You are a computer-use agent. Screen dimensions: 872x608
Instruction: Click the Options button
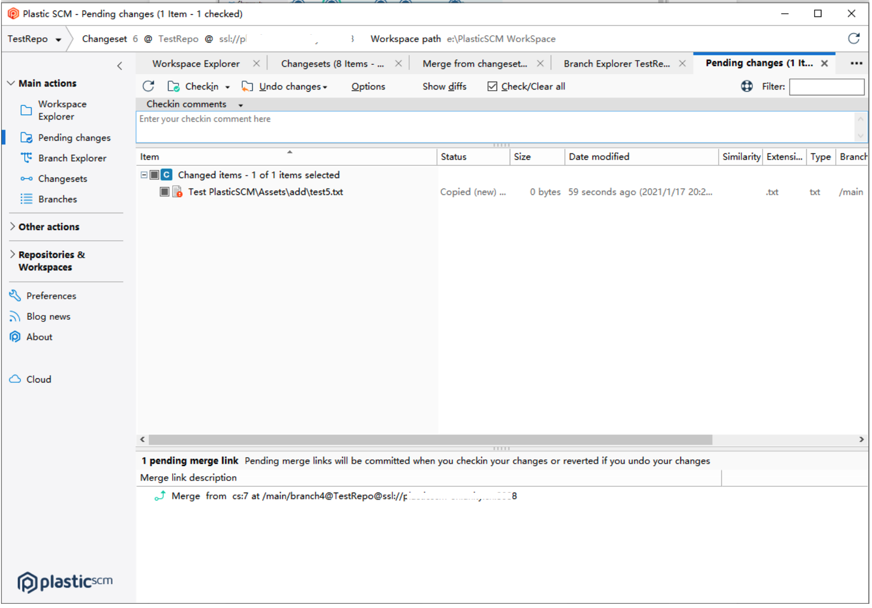[x=368, y=86]
